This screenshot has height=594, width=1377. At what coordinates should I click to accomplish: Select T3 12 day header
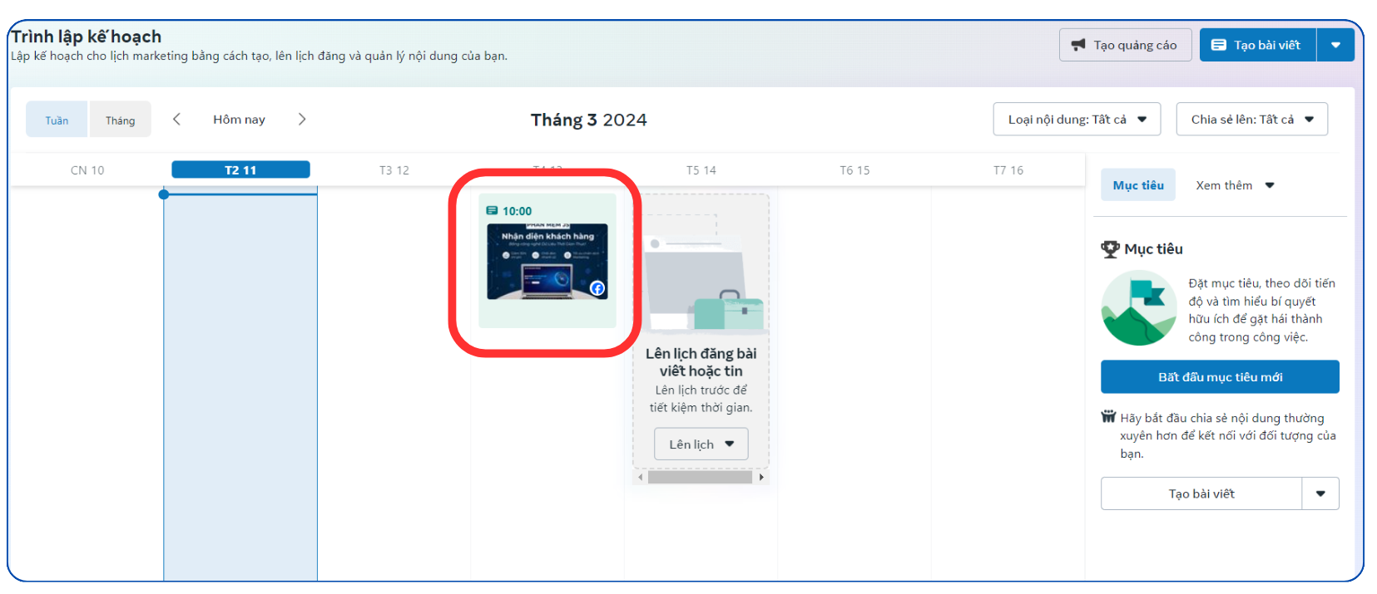click(x=394, y=170)
